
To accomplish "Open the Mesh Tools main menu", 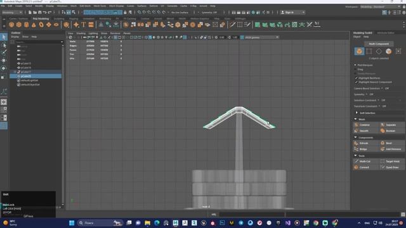I will (100, 6).
